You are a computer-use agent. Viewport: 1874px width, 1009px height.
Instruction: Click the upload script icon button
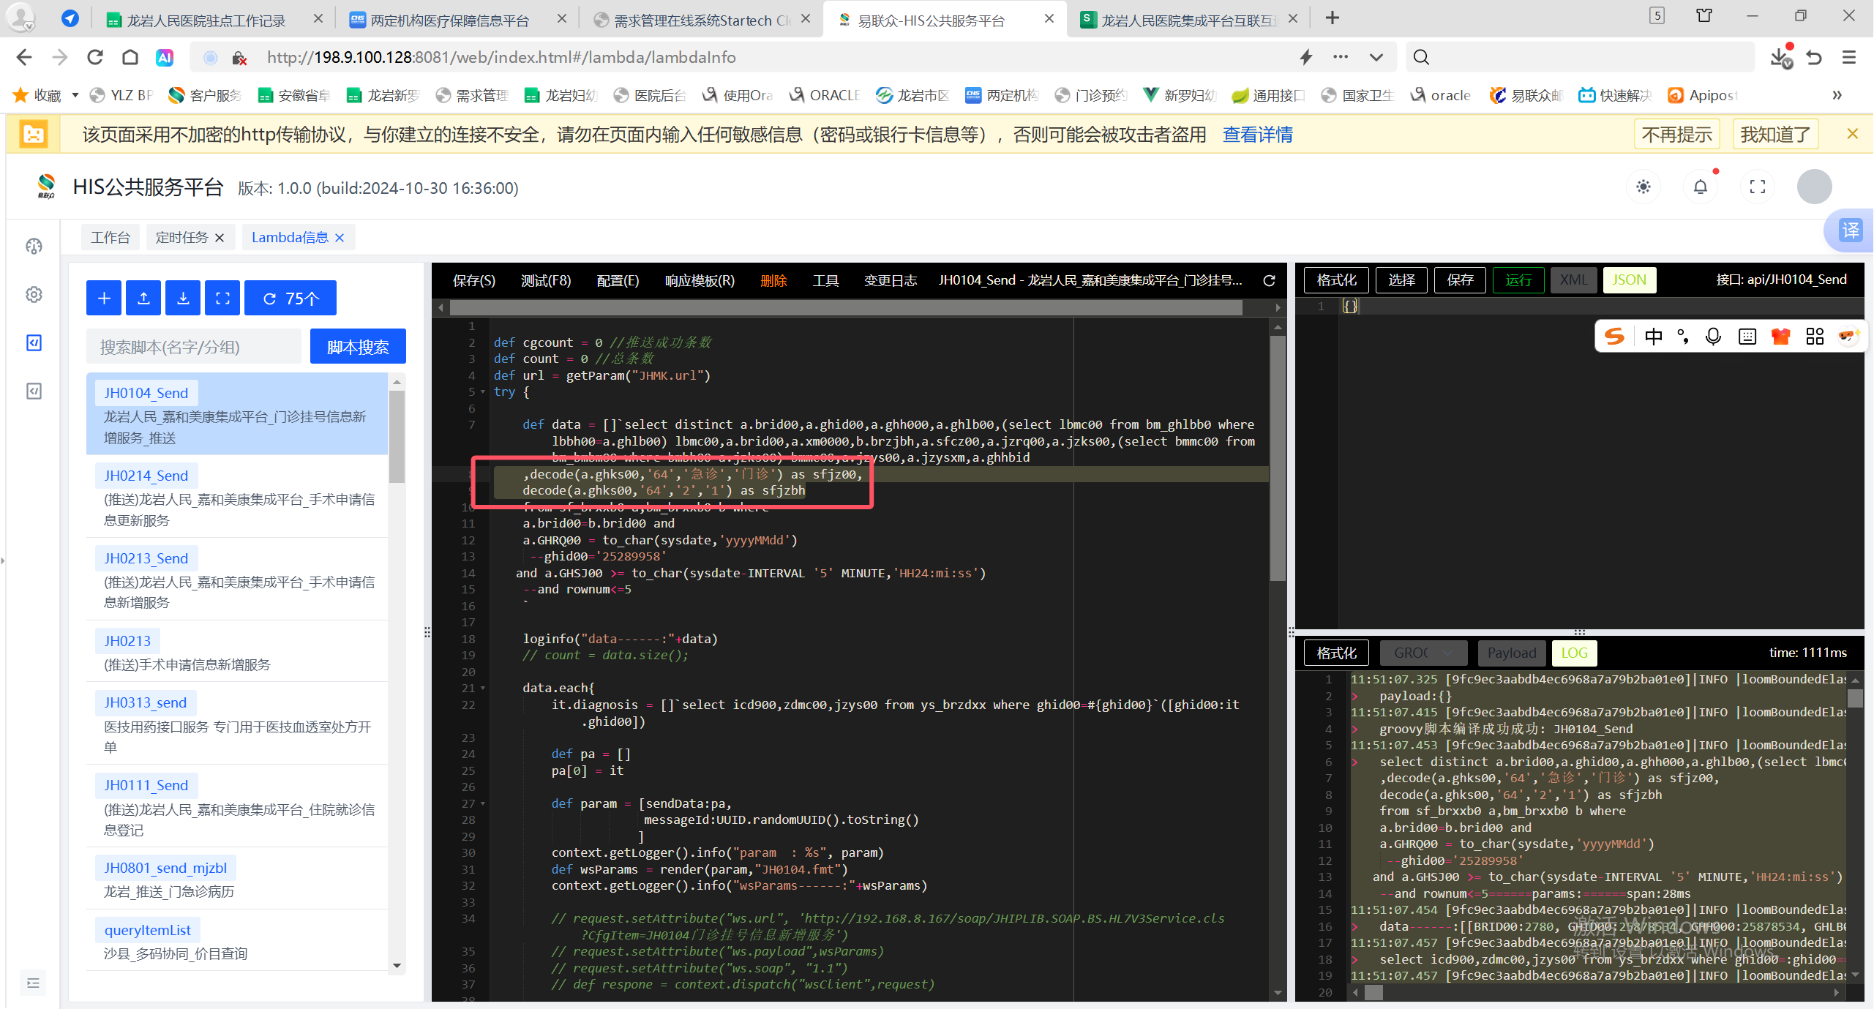coord(143,298)
